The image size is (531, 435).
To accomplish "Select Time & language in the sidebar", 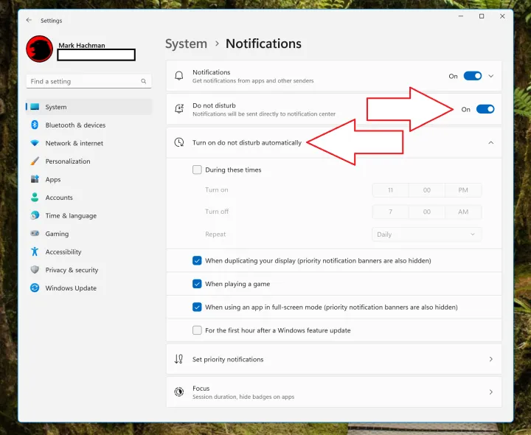I will [71, 216].
